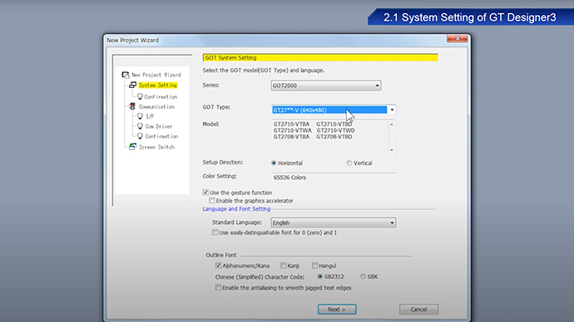Select the Communication step in the tree

156,106
